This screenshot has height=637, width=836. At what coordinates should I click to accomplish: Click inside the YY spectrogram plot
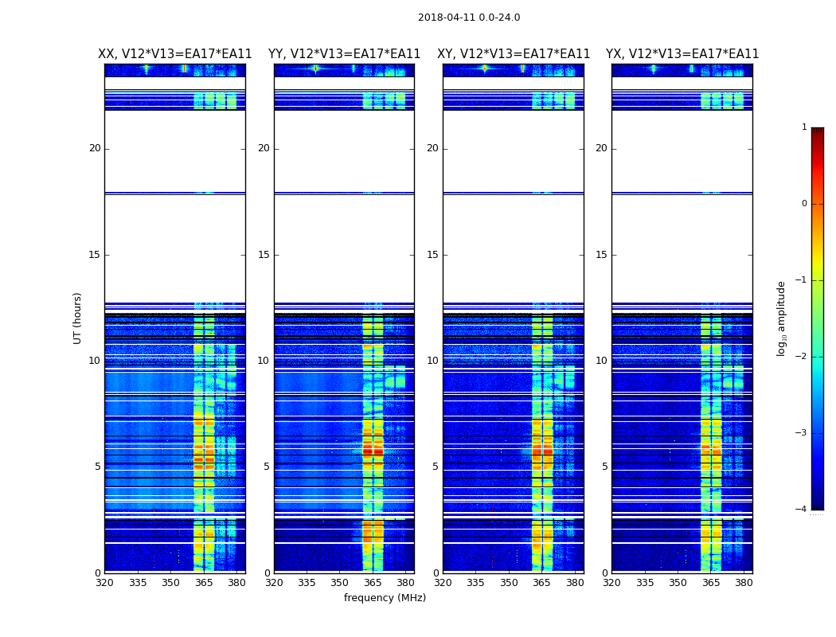click(x=344, y=318)
